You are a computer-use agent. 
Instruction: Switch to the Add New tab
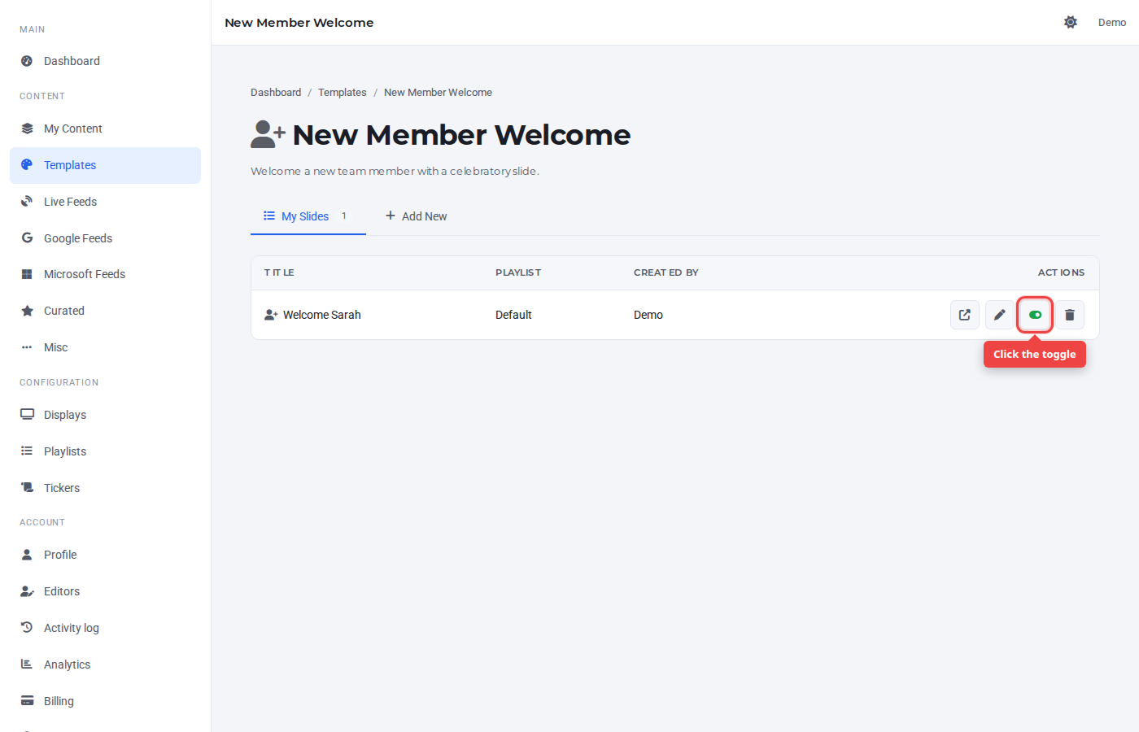click(x=416, y=216)
